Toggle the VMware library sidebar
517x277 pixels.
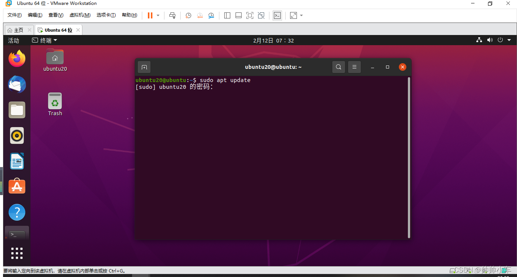click(227, 15)
